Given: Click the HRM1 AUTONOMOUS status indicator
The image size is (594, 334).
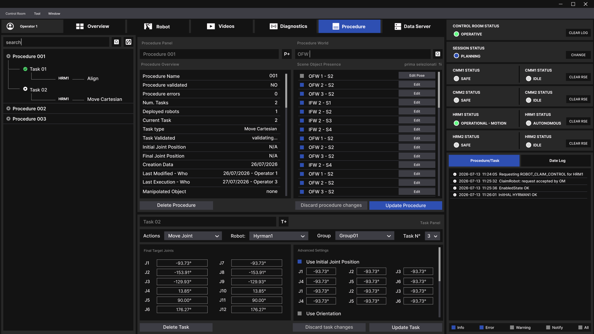Looking at the screenshot, I should click(528, 123).
